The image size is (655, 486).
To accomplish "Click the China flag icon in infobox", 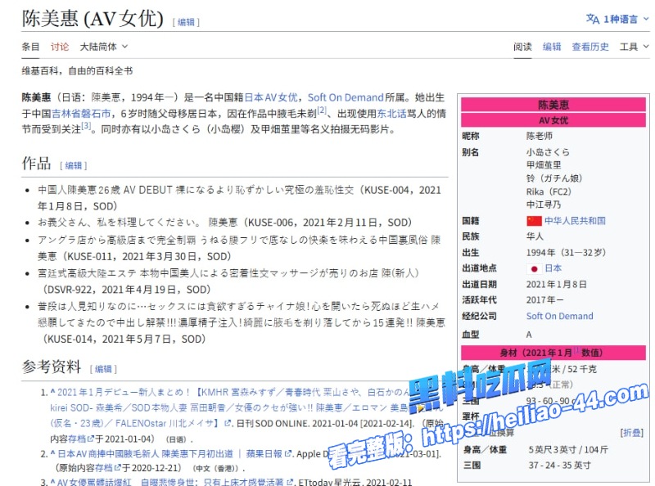I will tap(534, 221).
